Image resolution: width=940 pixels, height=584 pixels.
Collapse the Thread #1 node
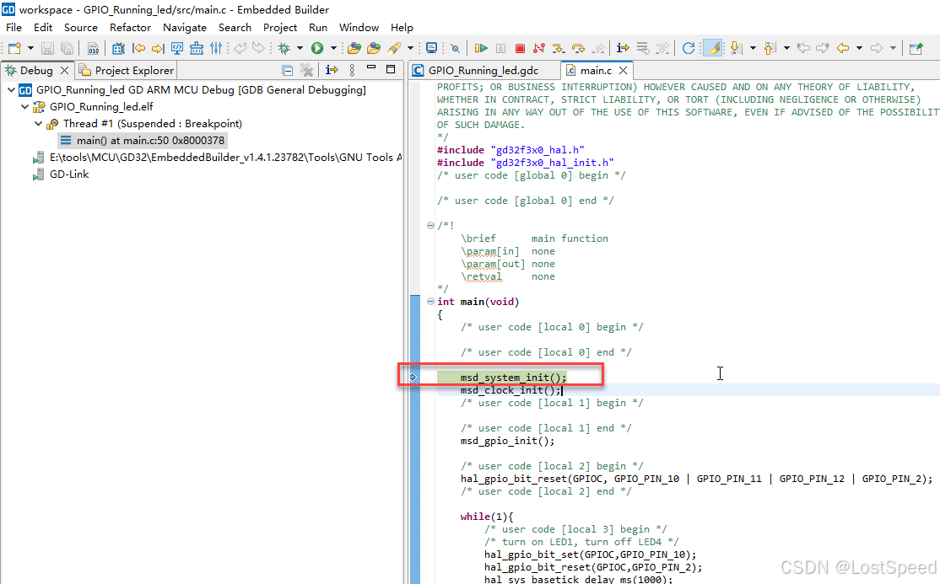37,124
